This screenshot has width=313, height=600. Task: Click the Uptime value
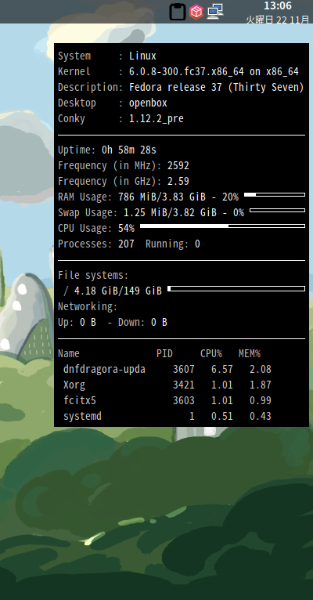tap(129, 150)
